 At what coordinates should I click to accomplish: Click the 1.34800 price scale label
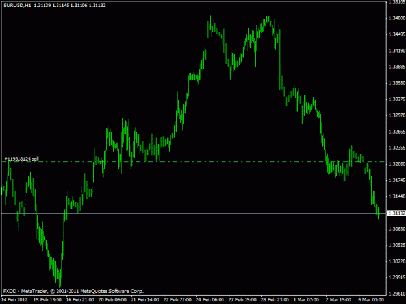click(x=397, y=18)
